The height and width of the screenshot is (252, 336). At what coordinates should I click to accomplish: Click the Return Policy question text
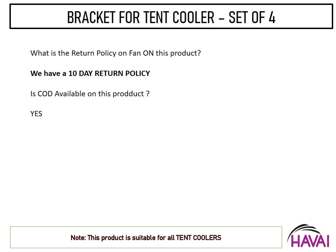(115, 53)
